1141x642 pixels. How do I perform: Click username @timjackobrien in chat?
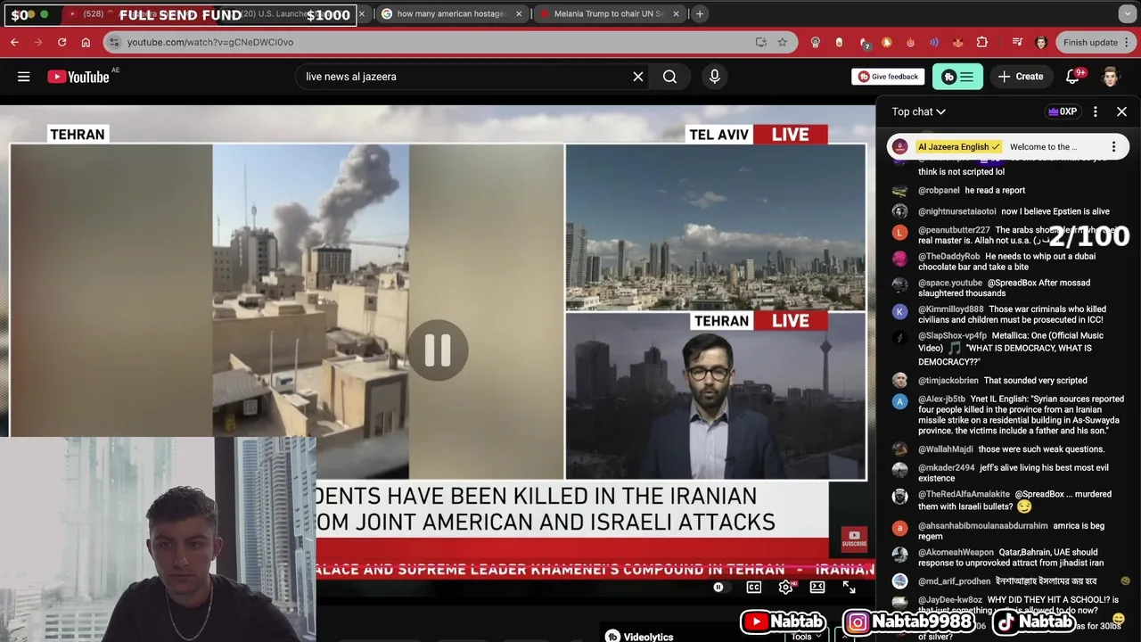(x=948, y=380)
